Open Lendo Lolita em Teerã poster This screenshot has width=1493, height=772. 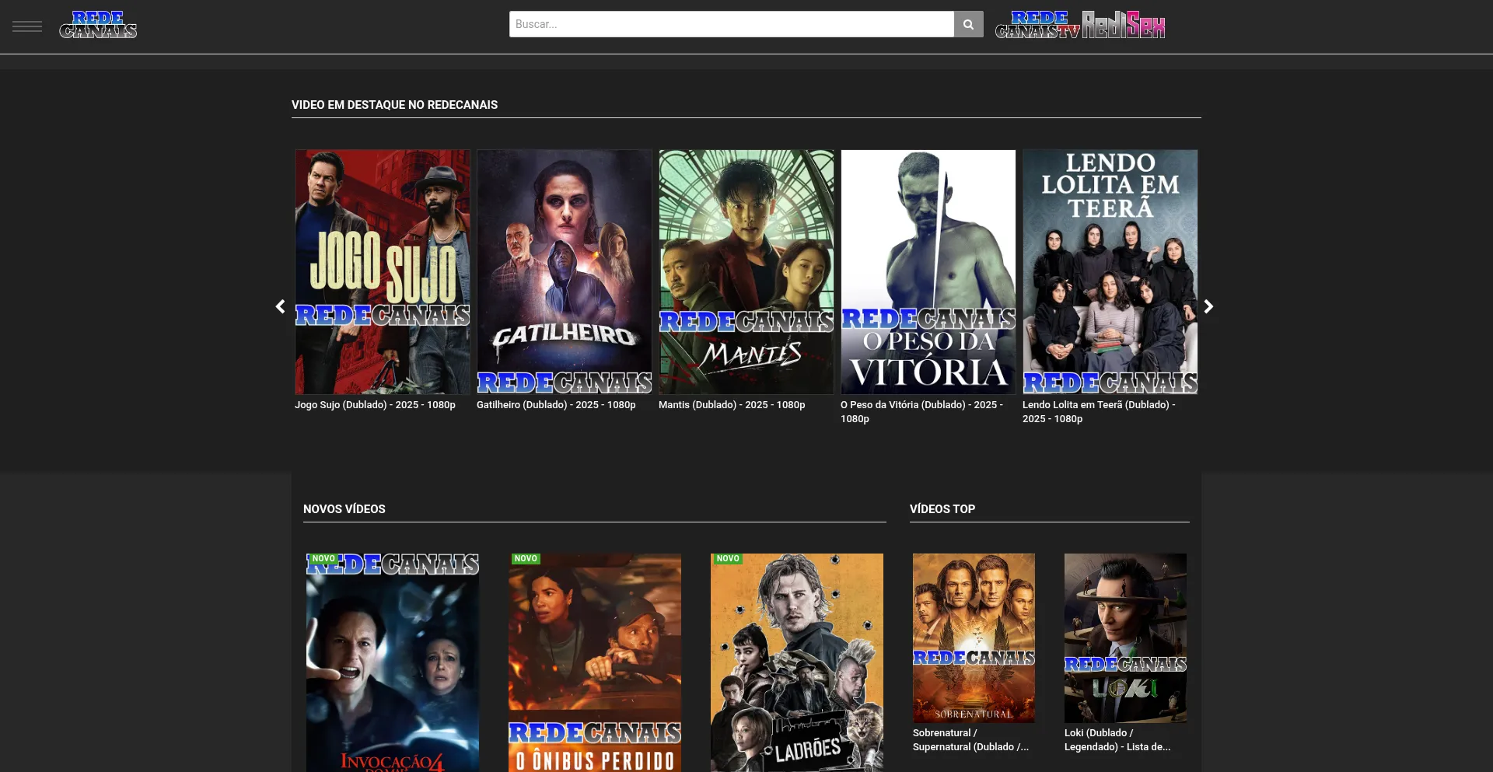coord(1110,271)
